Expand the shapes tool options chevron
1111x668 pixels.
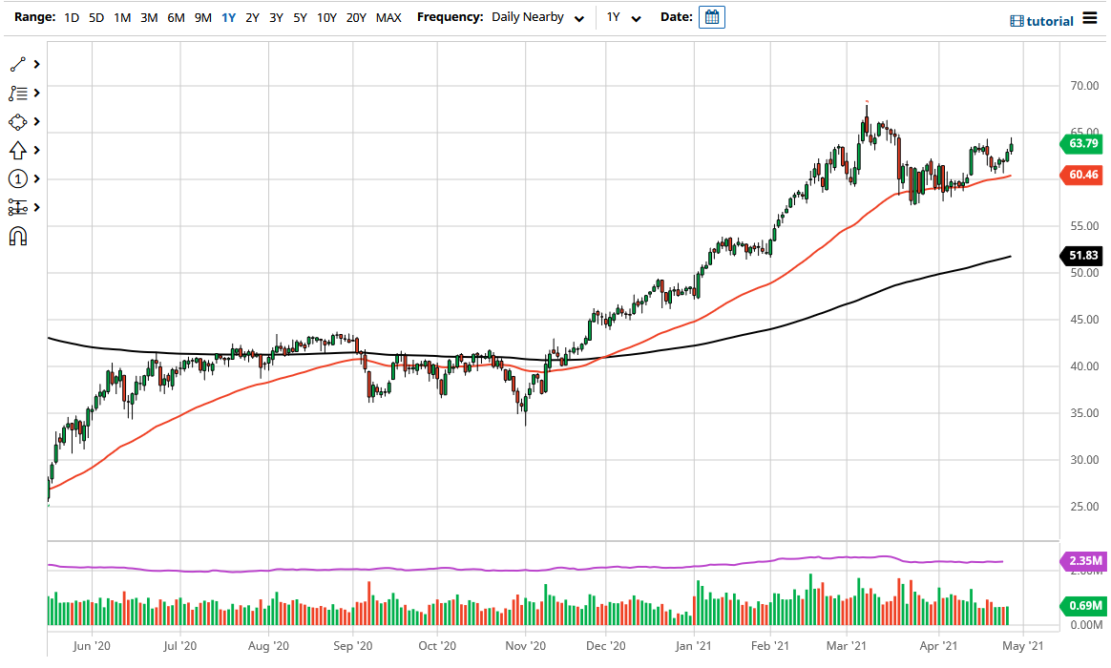(x=36, y=121)
